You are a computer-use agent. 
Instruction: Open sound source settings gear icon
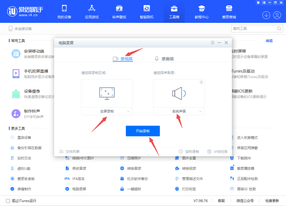201,82
